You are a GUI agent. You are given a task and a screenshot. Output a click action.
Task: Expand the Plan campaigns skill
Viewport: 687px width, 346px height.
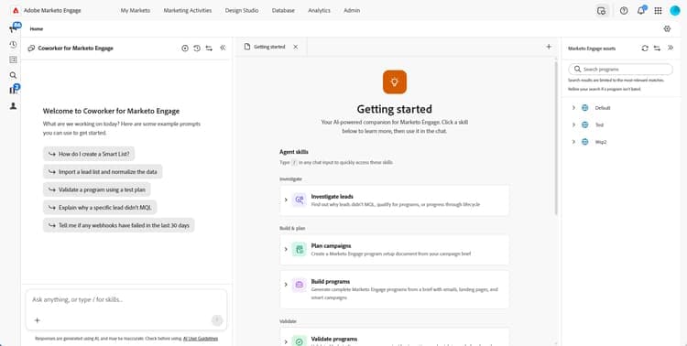click(x=286, y=249)
